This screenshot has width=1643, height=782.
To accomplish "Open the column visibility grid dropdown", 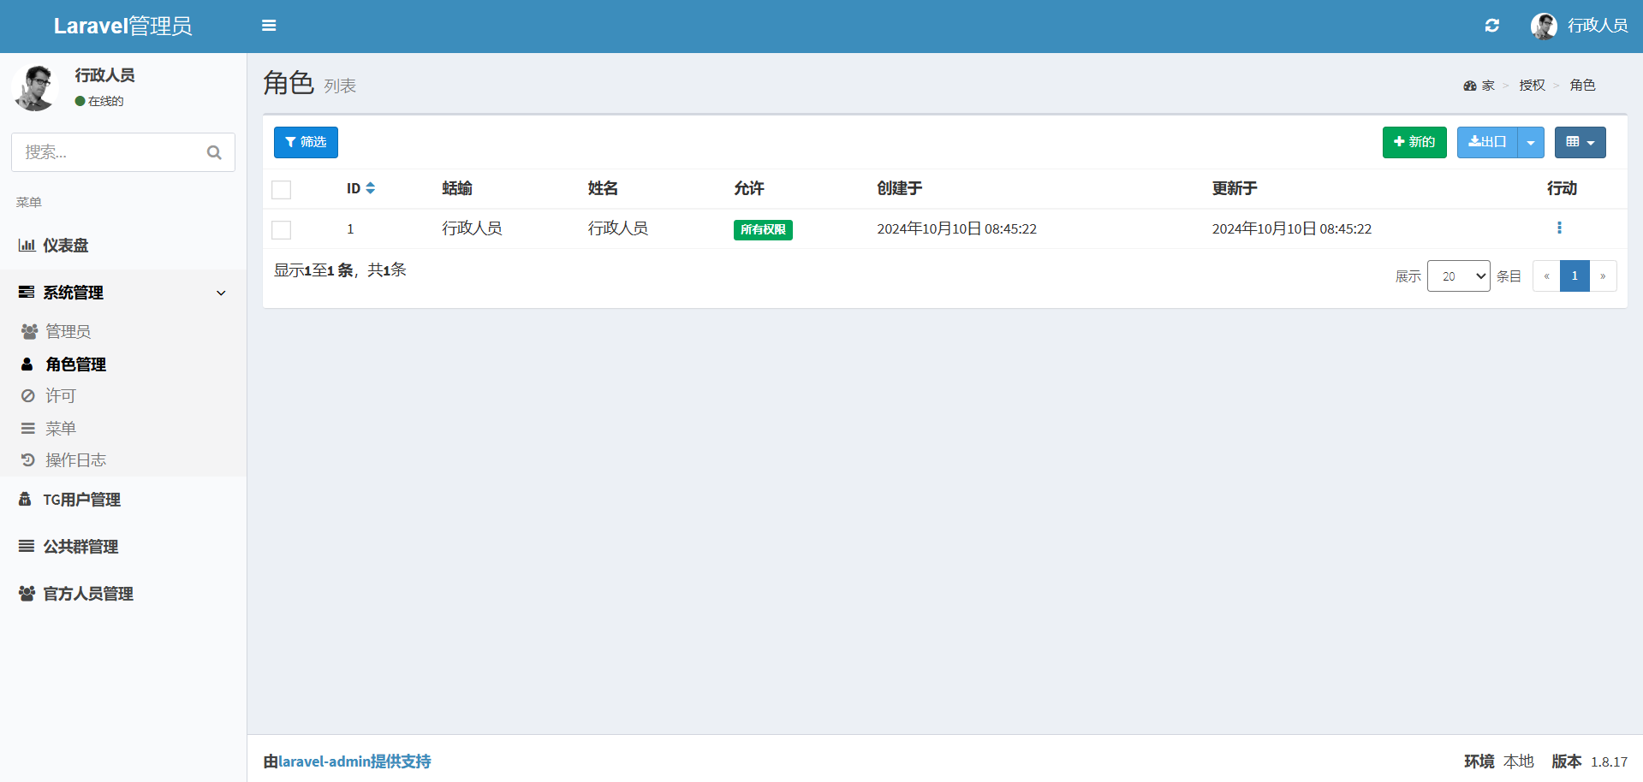I will (x=1580, y=143).
